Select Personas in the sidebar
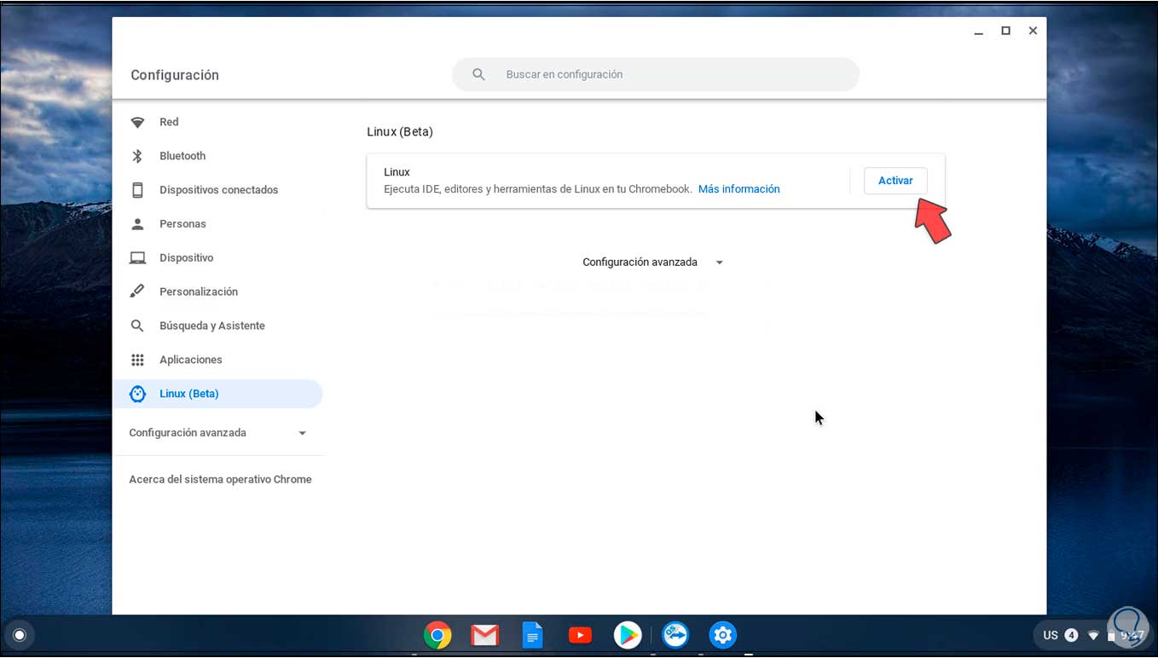 tap(182, 223)
